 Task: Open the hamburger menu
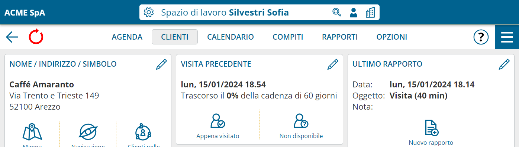pos(507,37)
